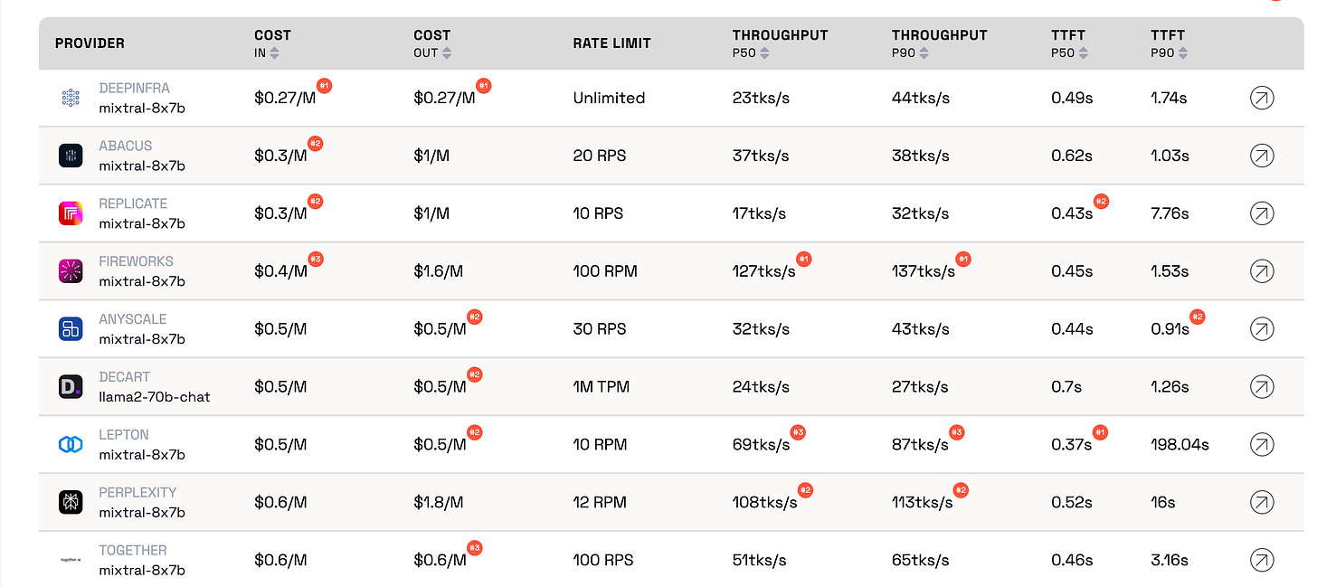This screenshot has height=587, width=1317.
Task: Click the TOGETHER provider name
Action: click(x=133, y=550)
